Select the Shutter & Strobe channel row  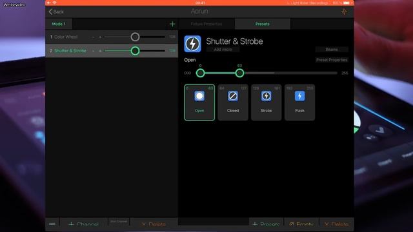pos(112,51)
